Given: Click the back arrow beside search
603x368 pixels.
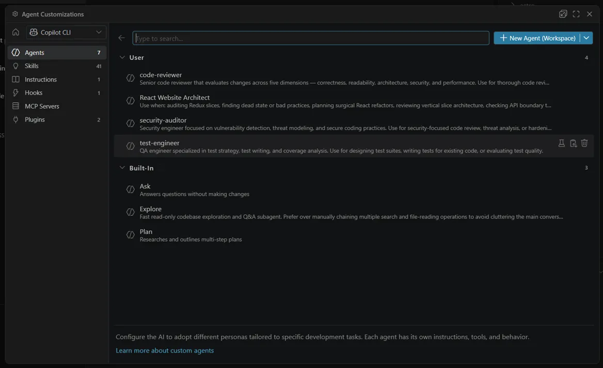Looking at the screenshot, I should (121, 38).
